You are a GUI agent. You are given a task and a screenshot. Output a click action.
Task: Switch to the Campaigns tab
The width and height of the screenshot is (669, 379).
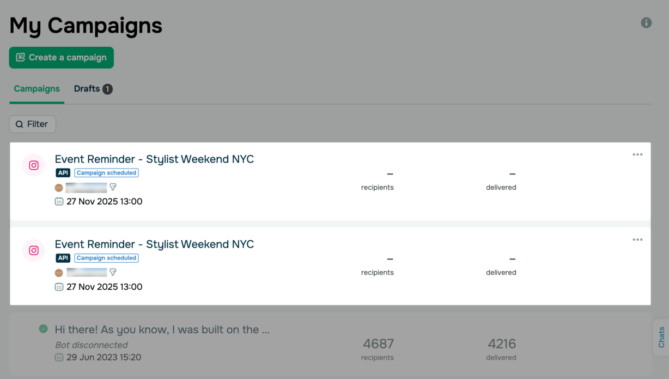click(x=37, y=89)
